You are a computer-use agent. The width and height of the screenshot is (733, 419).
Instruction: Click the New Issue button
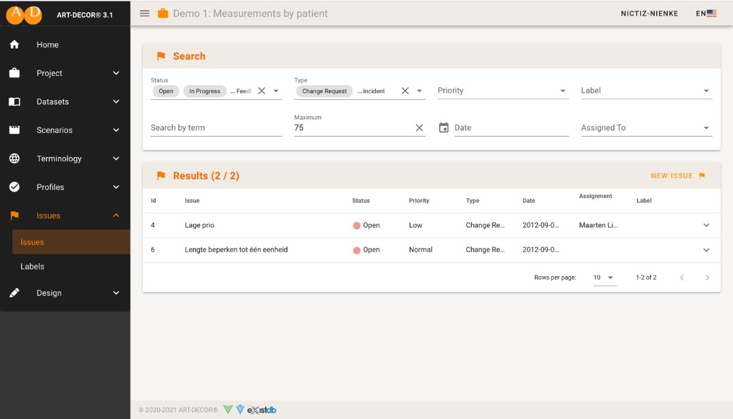click(x=677, y=176)
